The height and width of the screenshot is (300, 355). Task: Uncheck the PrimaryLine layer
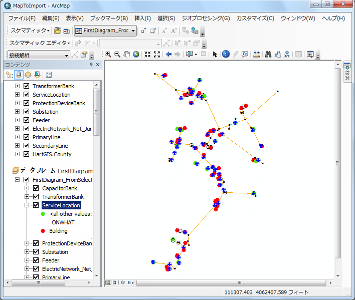[26, 137]
